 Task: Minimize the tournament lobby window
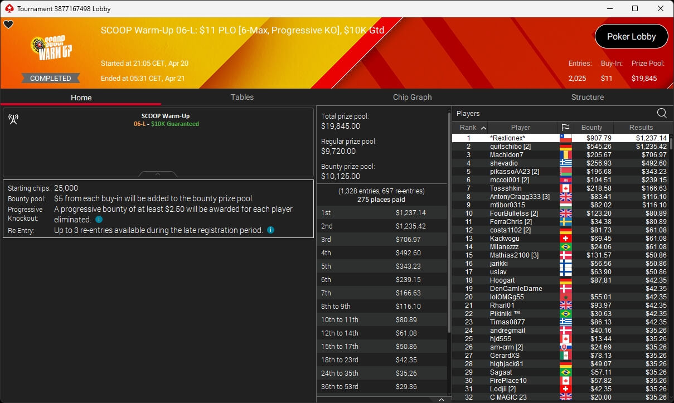click(x=609, y=8)
